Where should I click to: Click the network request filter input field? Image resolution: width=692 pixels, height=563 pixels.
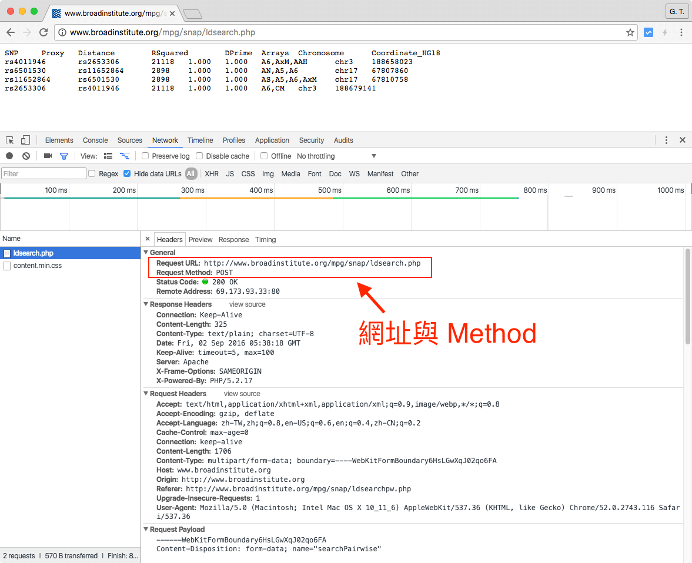pyautogui.click(x=43, y=173)
